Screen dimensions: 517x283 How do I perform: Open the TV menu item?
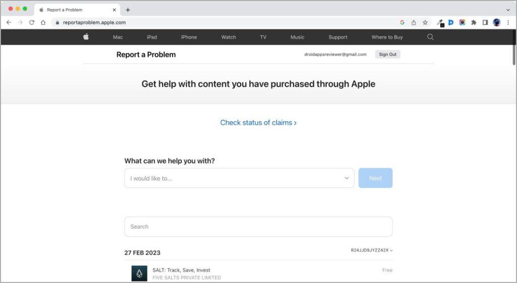click(263, 37)
